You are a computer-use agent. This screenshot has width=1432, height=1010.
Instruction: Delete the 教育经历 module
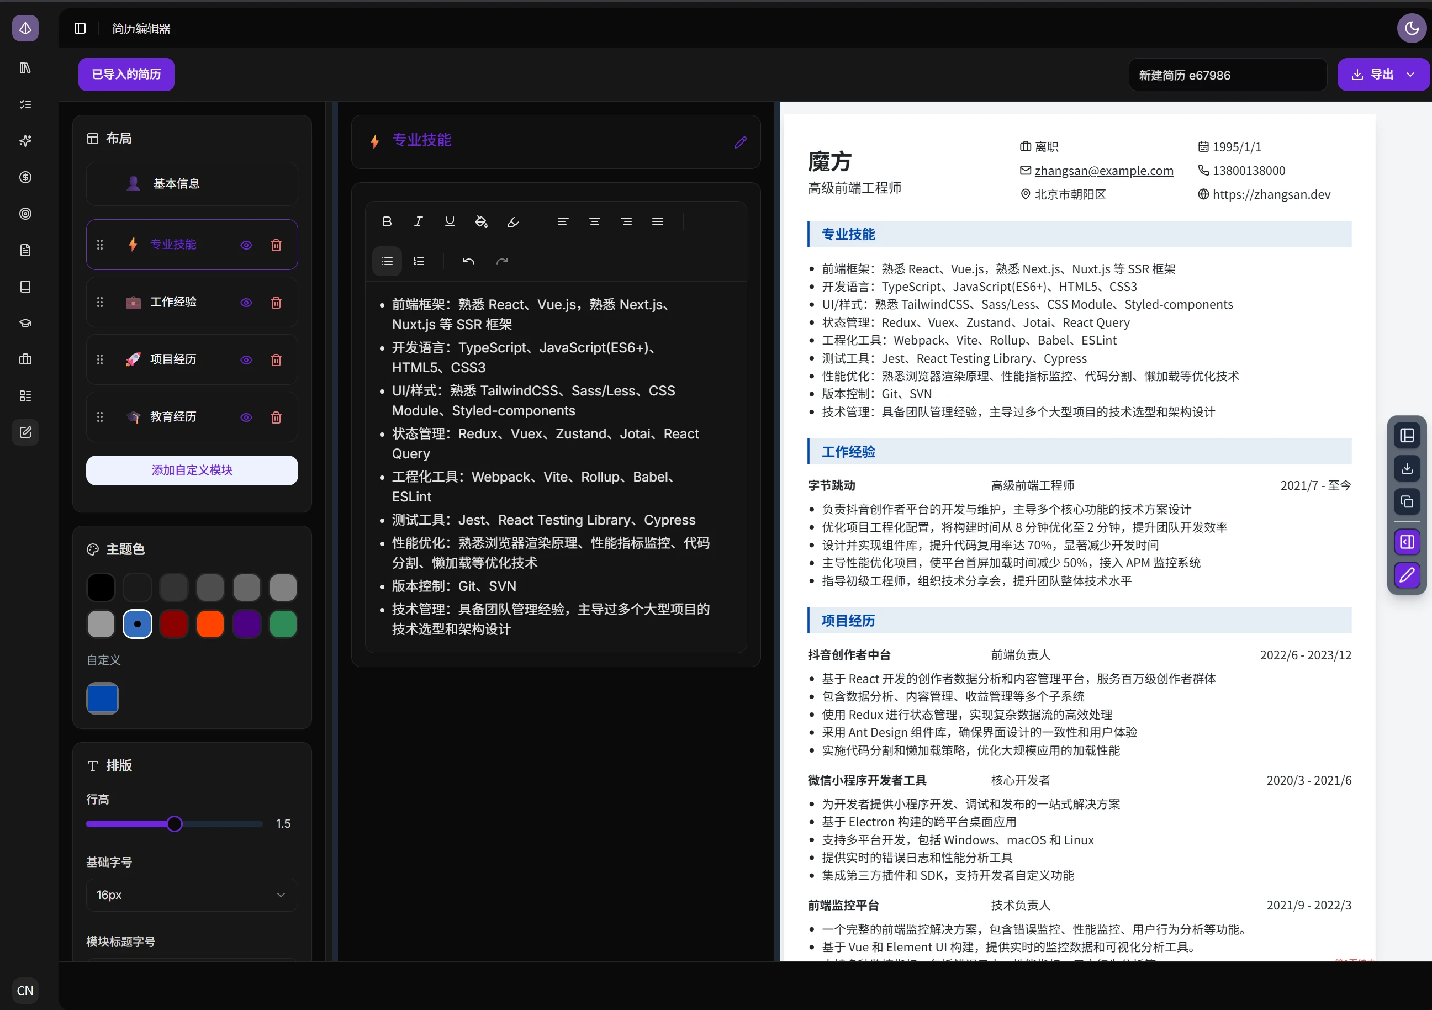[x=276, y=417]
